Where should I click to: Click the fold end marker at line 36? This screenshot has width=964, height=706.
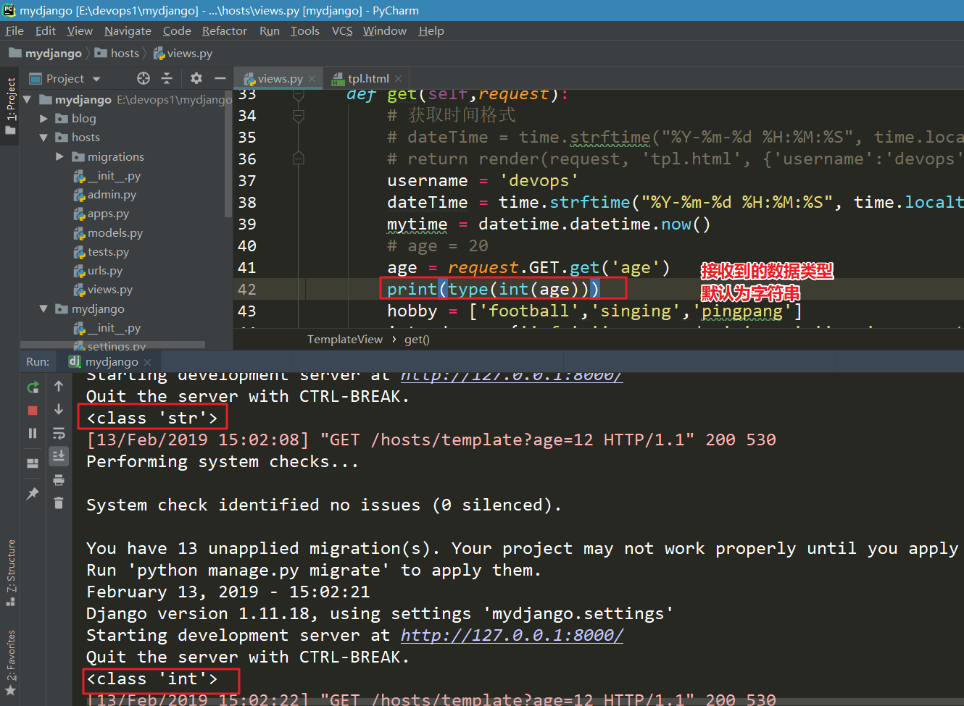298,159
